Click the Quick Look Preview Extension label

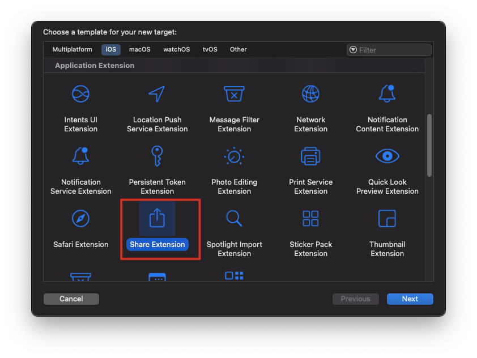tap(387, 186)
